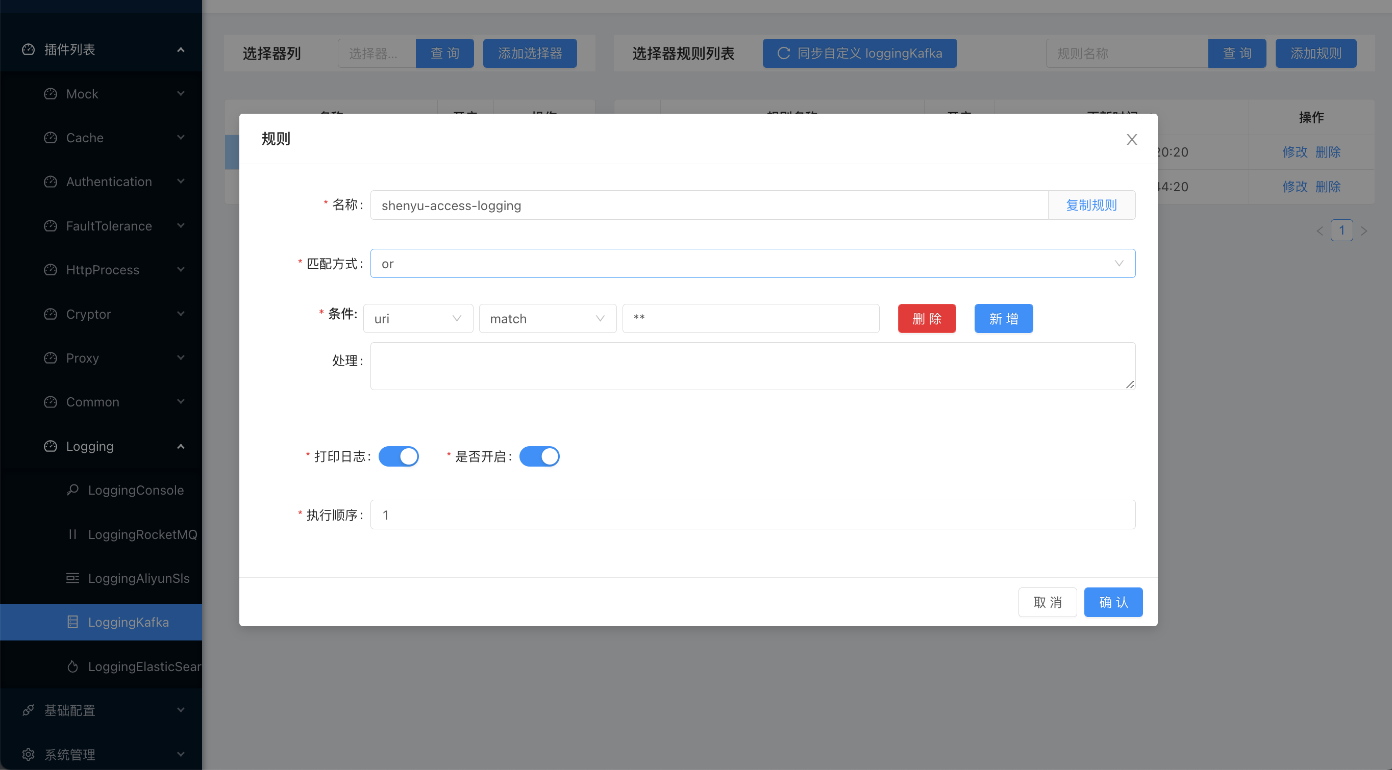
Task: Click the basic config plug icon
Action: click(x=28, y=710)
